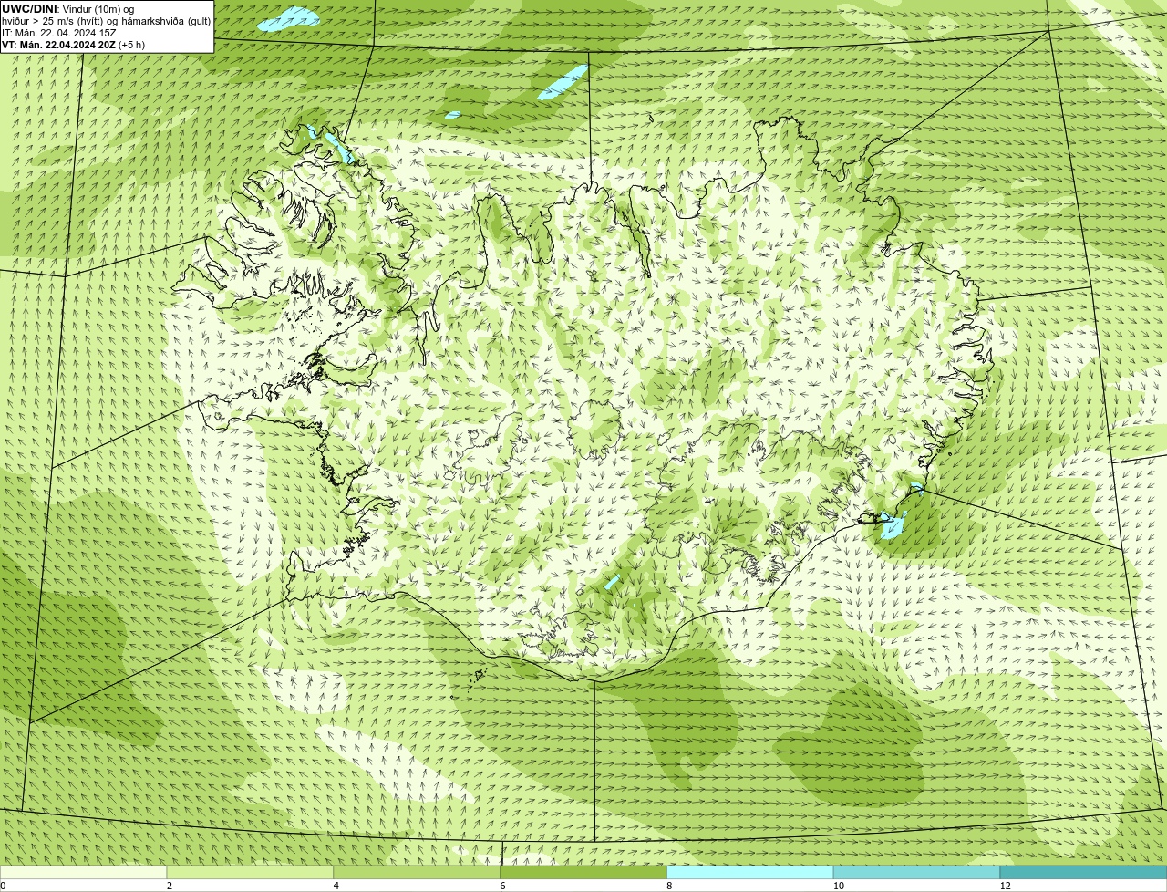
Task: Click the '12' label under the color scale
Action: [x=1005, y=886]
